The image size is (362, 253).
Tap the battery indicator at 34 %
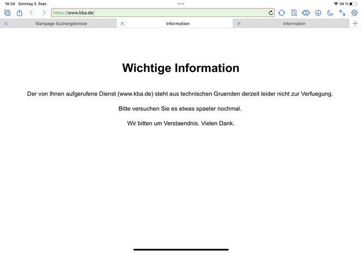click(353, 4)
